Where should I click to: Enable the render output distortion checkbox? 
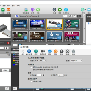coord(31,81)
